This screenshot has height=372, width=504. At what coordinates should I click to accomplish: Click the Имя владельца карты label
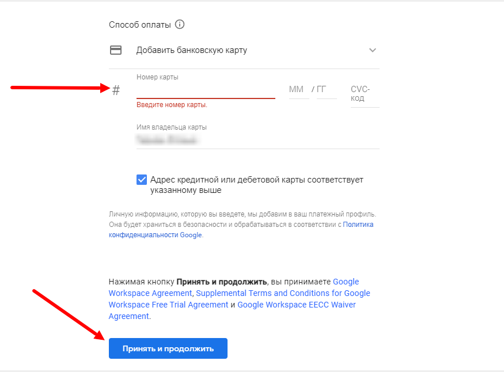(x=172, y=127)
